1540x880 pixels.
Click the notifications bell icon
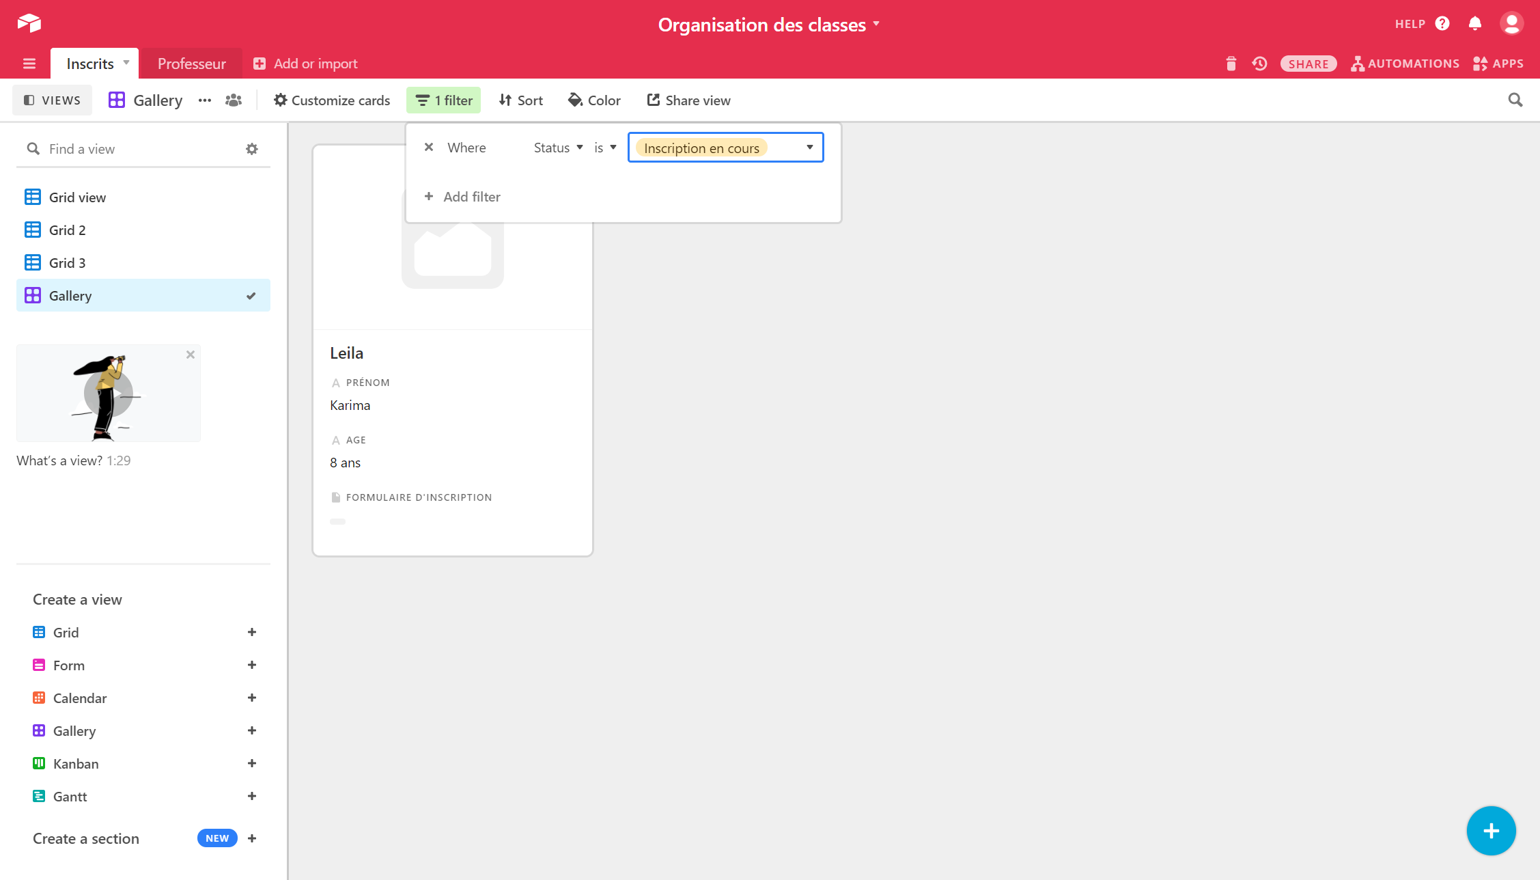pyautogui.click(x=1474, y=24)
